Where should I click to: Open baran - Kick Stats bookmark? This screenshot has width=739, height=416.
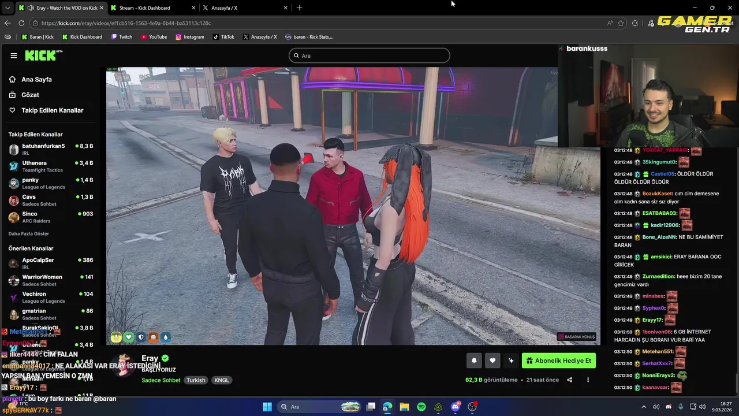pyautogui.click(x=309, y=37)
